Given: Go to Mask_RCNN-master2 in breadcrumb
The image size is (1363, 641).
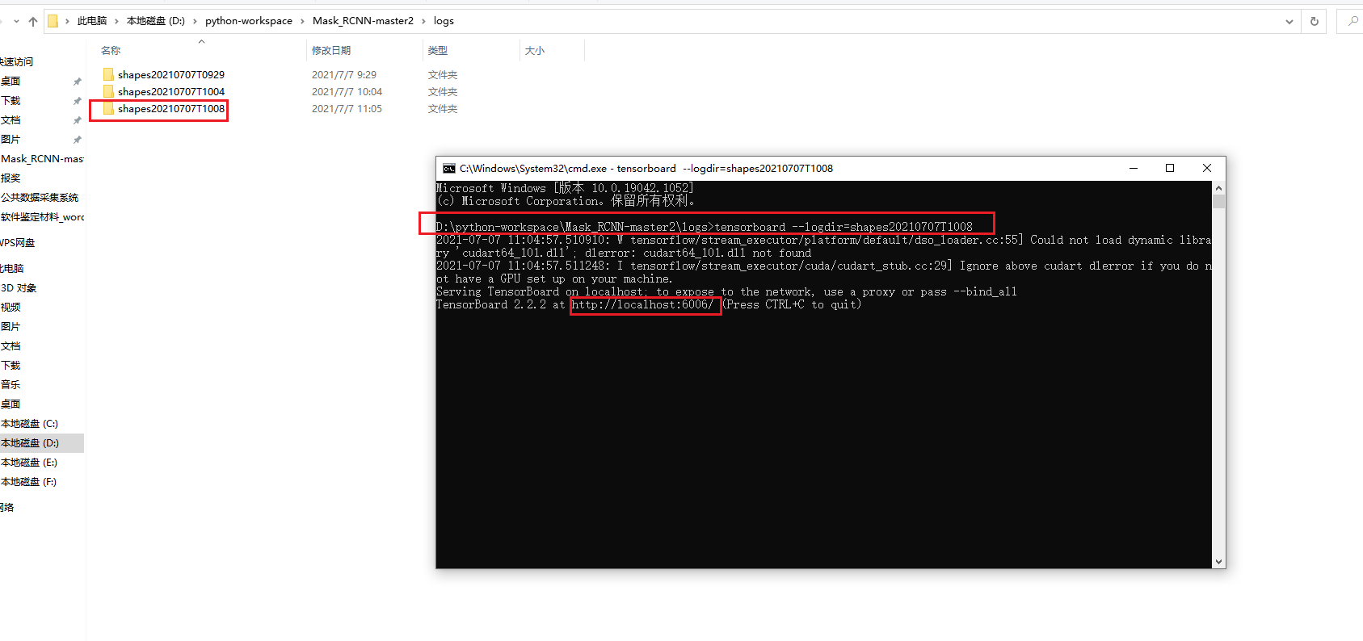Looking at the screenshot, I should [363, 21].
